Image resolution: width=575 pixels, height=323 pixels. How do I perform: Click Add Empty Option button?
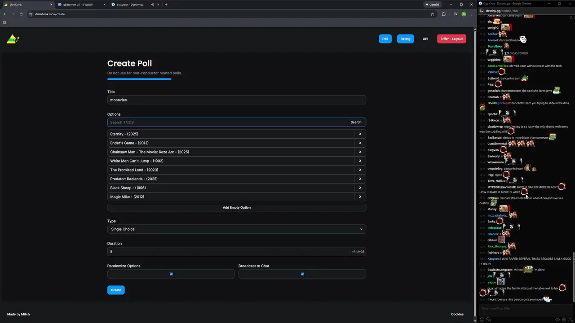(237, 207)
